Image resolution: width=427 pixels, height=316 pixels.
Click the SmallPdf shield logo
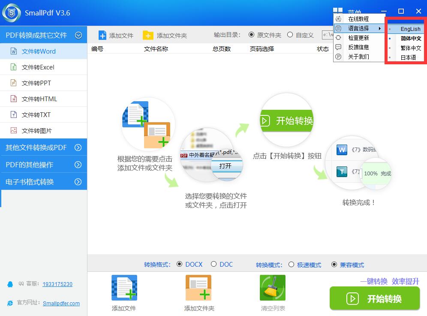click(12, 13)
